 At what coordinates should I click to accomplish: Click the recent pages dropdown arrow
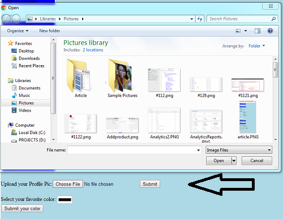[23, 19]
